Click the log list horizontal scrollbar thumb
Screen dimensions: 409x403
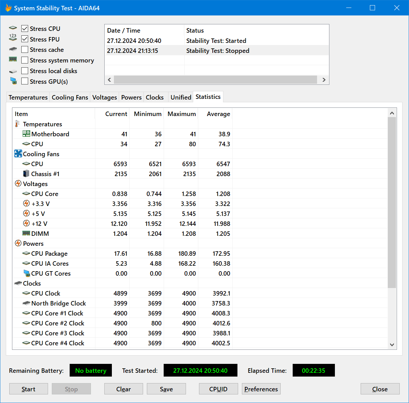point(215,80)
